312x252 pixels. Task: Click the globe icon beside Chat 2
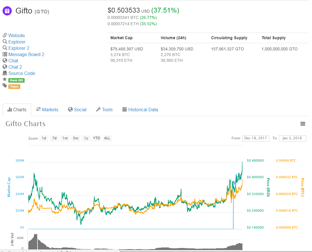pyautogui.click(x=5, y=67)
